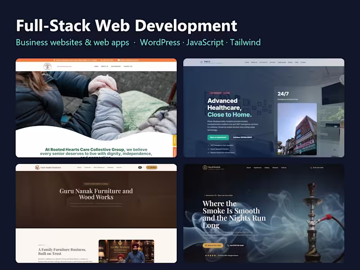Open Contact in the Phelix nav bar
Image resolution: width=360 pixels, height=270 pixels.
(303, 62)
